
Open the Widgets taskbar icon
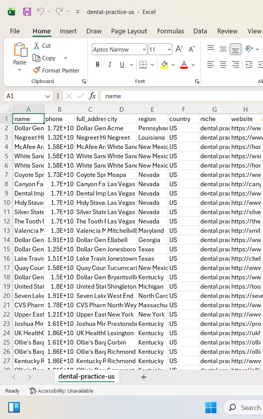tap(14, 407)
